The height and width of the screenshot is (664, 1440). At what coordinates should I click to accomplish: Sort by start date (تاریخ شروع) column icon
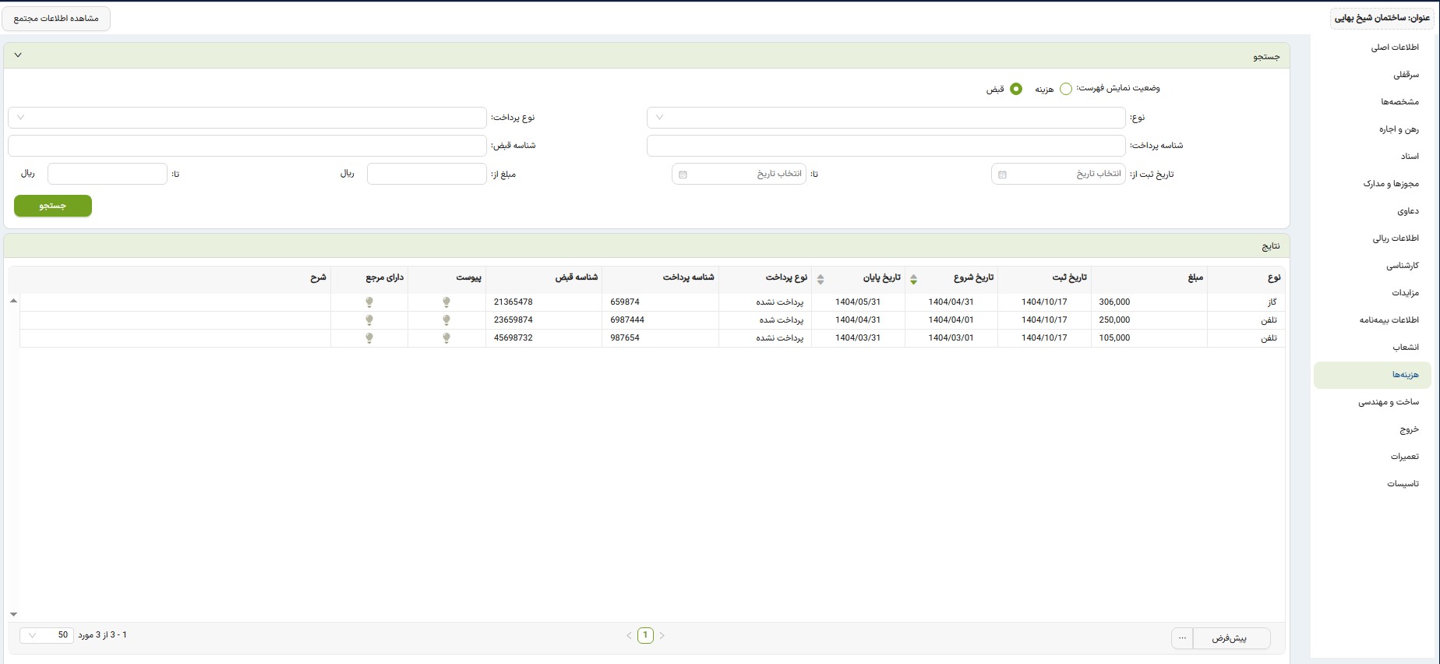point(913,279)
